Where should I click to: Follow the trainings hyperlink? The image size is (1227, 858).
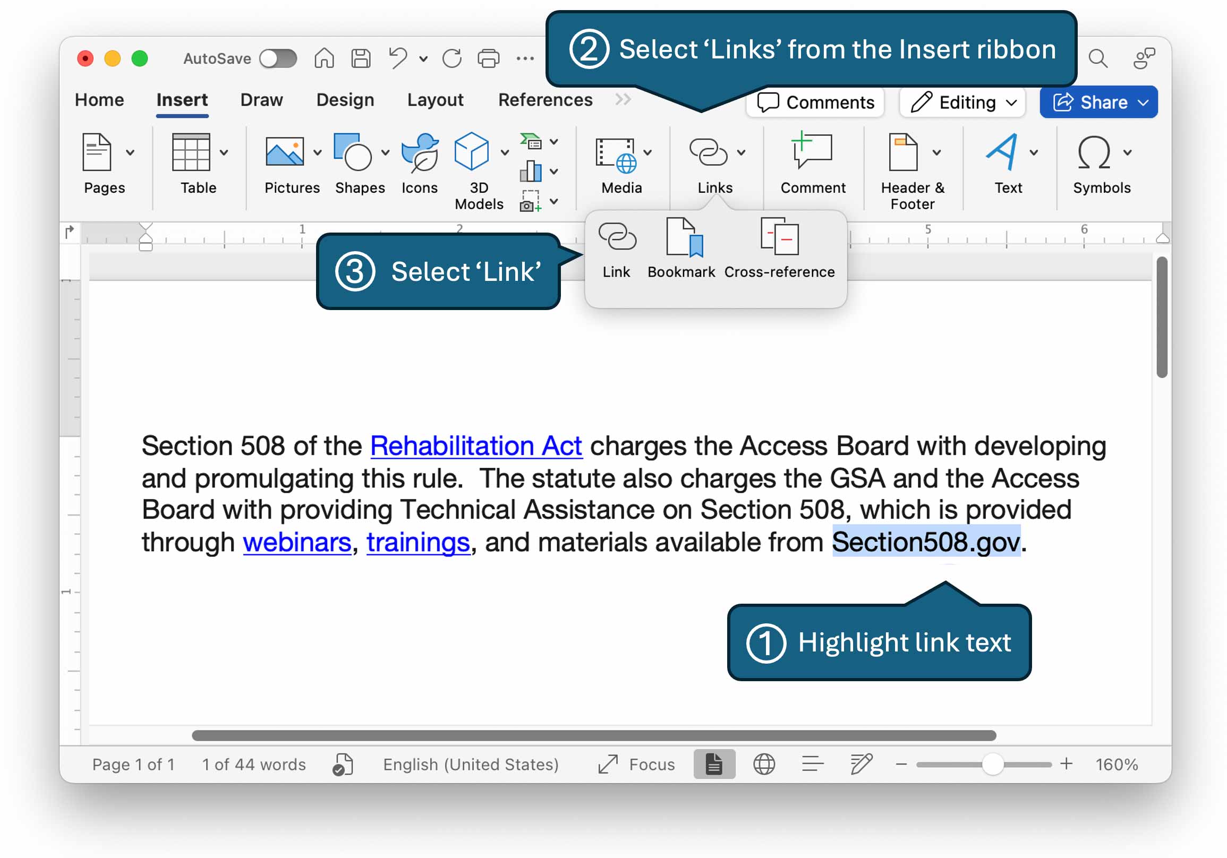click(418, 542)
